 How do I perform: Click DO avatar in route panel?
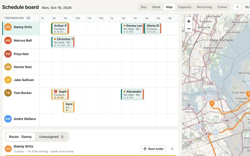point(8,149)
